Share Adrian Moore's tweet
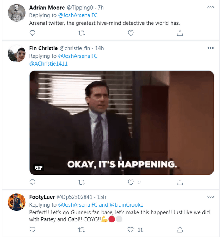220x237 pixels. 180,33
